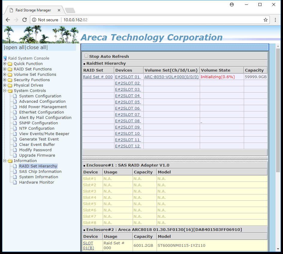Open Raid Set # 000 link

(98, 77)
